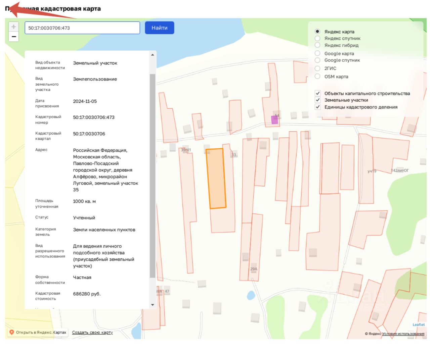
Task: Click the Земли населенных пунктов value
Action: [x=104, y=230]
